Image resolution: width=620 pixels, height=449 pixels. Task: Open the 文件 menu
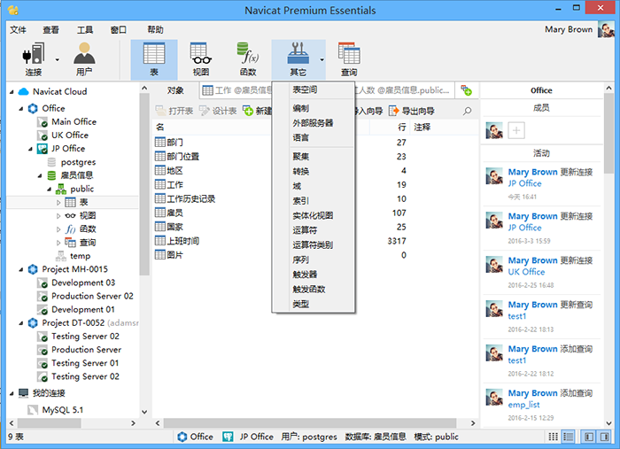pyautogui.click(x=18, y=29)
